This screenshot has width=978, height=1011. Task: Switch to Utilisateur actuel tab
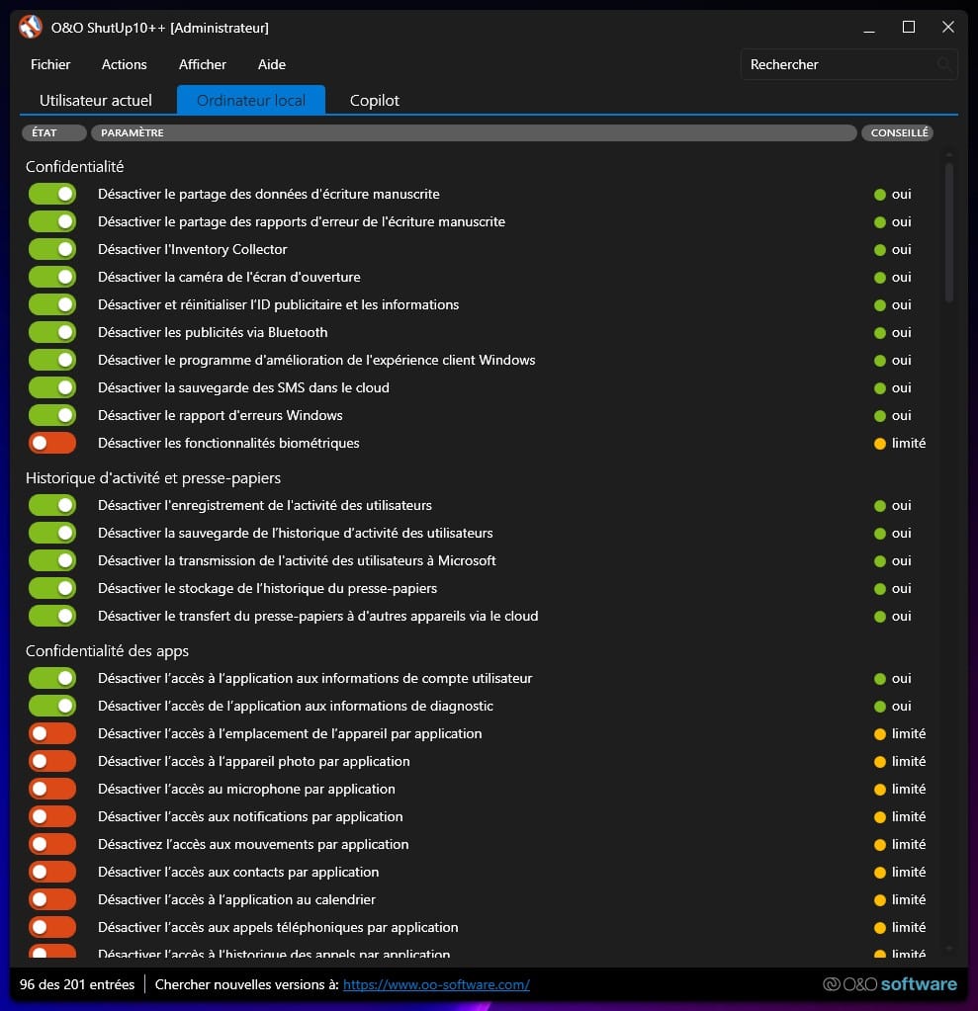96,101
